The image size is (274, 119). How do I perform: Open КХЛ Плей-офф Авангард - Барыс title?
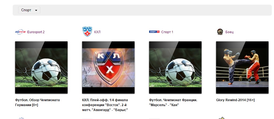105,105
